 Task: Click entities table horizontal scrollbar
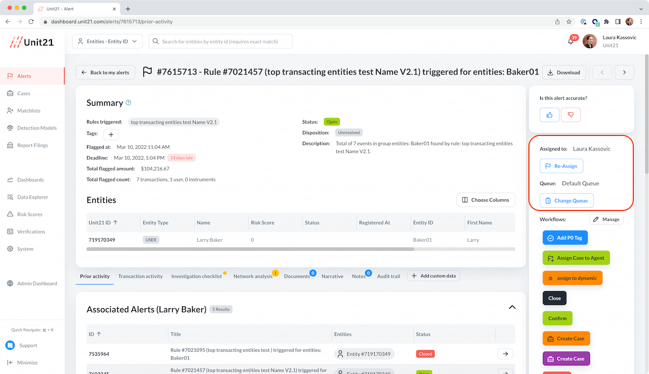pos(250,249)
